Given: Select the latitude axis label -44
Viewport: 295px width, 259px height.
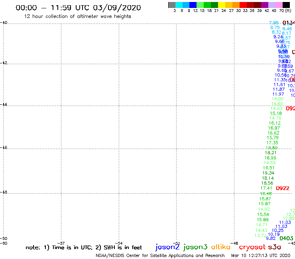Looking at the screenshot, I should click(x=4, y=104).
